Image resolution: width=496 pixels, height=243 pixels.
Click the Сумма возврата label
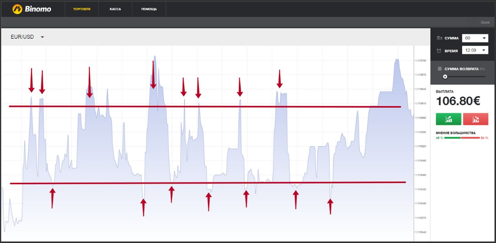click(x=461, y=69)
